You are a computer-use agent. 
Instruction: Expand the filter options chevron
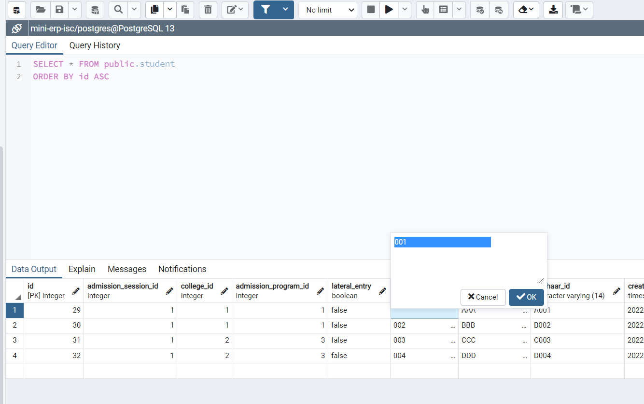(x=285, y=10)
